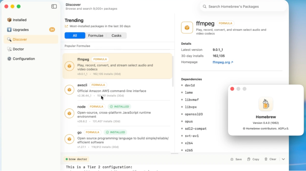This screenshot has width=306, height=171.
Task: Focus the Search Homebrew's Packages field
Action: pos(243,7)
